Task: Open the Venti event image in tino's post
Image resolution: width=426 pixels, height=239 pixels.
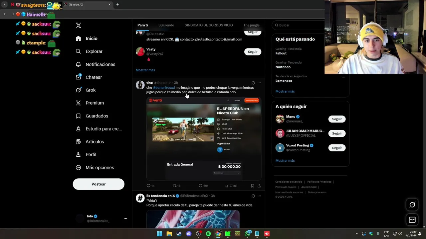Action: point(204,139)
